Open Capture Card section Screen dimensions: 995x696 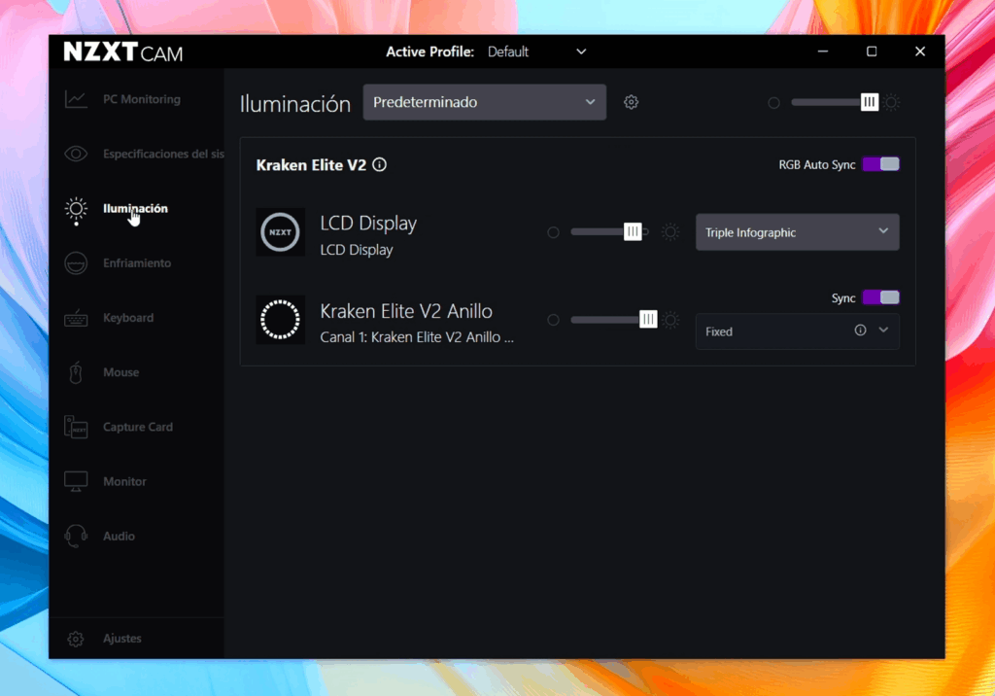coord(138,427)
